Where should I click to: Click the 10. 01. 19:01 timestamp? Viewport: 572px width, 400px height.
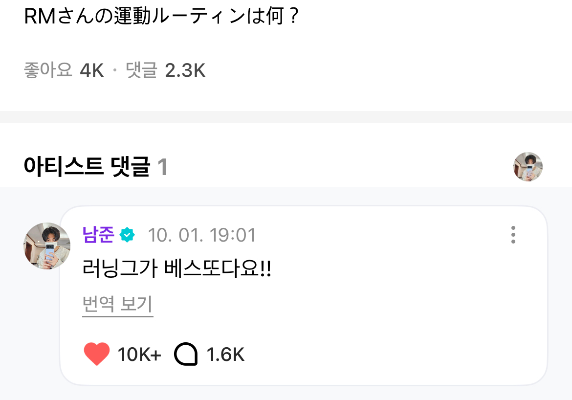pos(201,235)
